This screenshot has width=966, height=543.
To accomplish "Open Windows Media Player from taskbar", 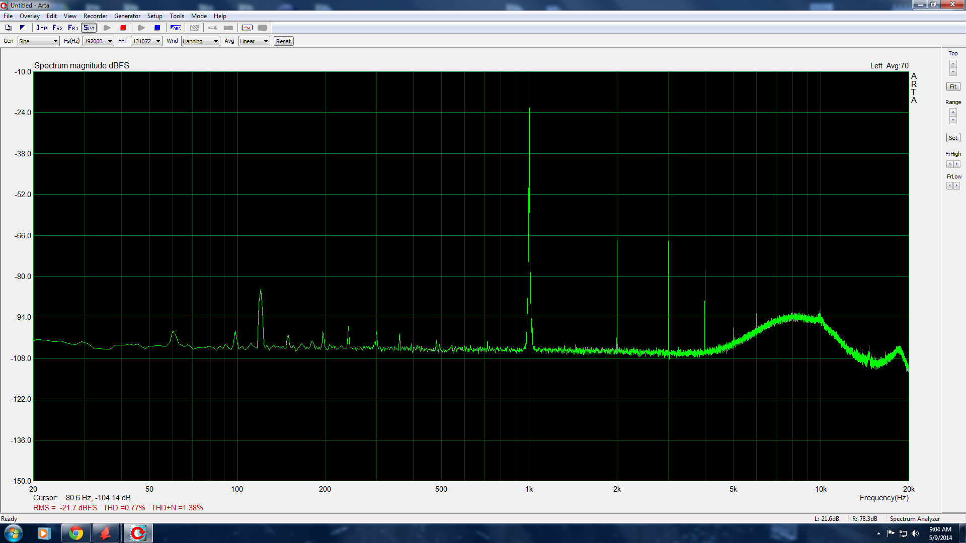I will coord(44,533).
